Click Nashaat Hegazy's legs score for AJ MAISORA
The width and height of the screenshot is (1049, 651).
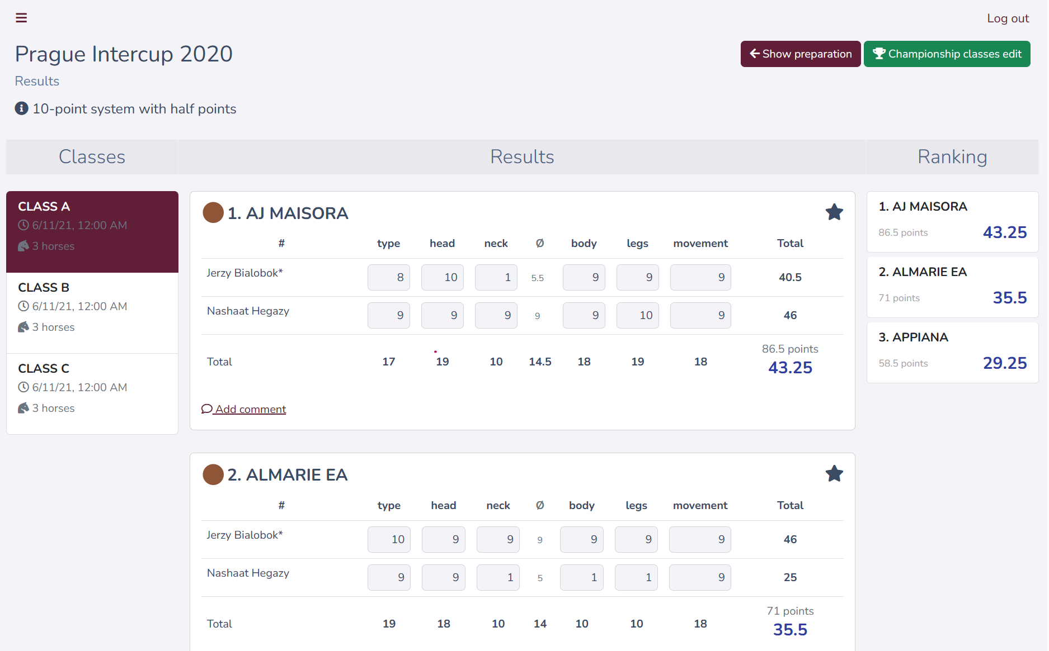coord(637,316)
